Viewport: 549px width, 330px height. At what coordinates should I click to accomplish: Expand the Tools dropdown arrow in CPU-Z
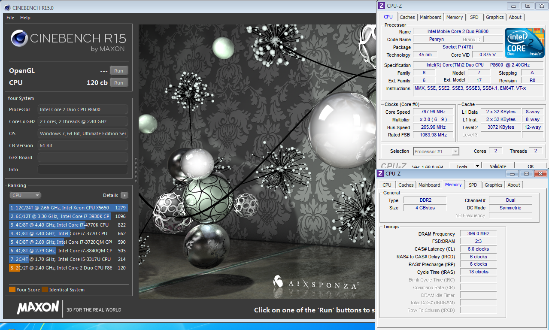click(x=477, y=167)
